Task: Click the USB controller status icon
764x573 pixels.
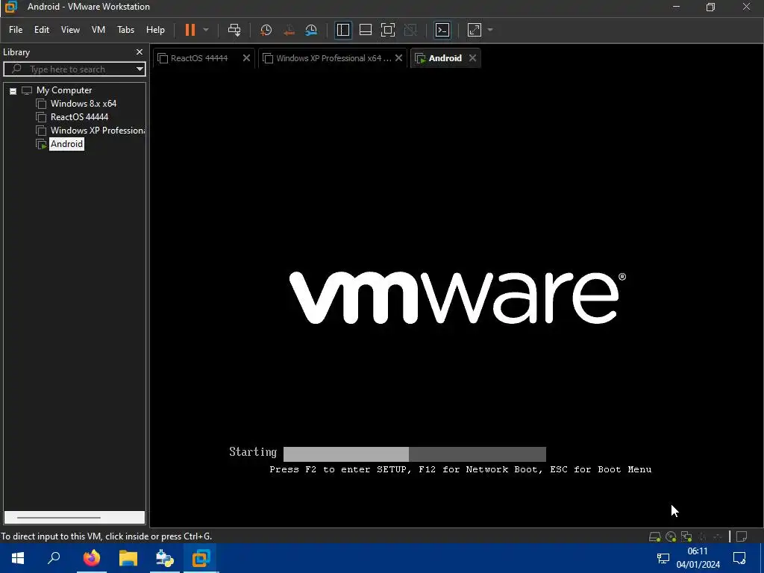Action: click(x=717, y=536)
